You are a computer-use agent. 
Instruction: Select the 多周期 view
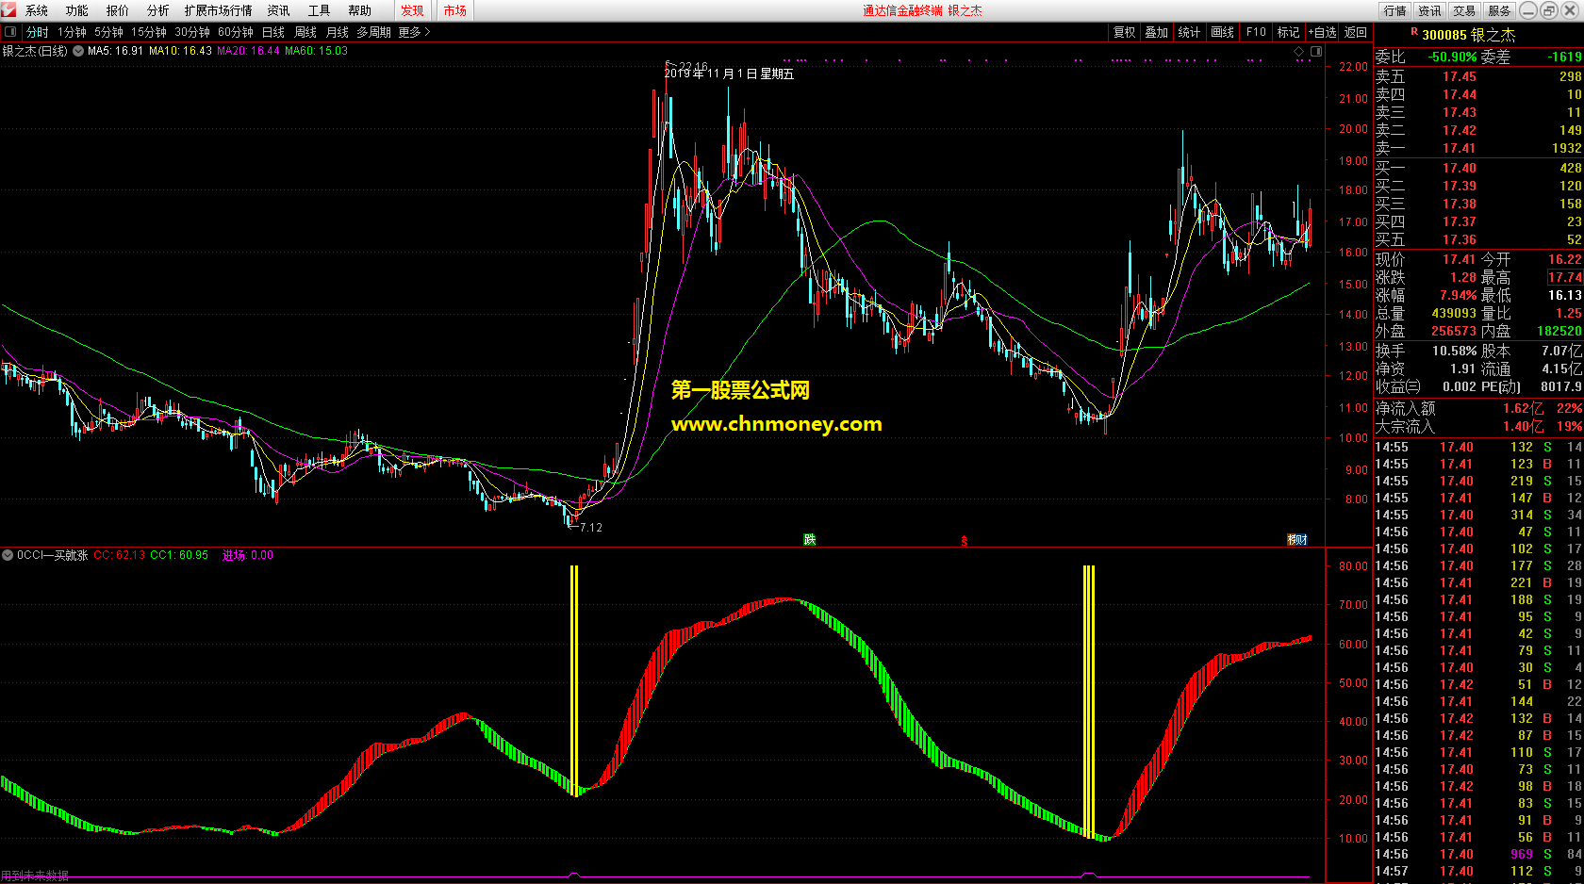coord(374,32)
